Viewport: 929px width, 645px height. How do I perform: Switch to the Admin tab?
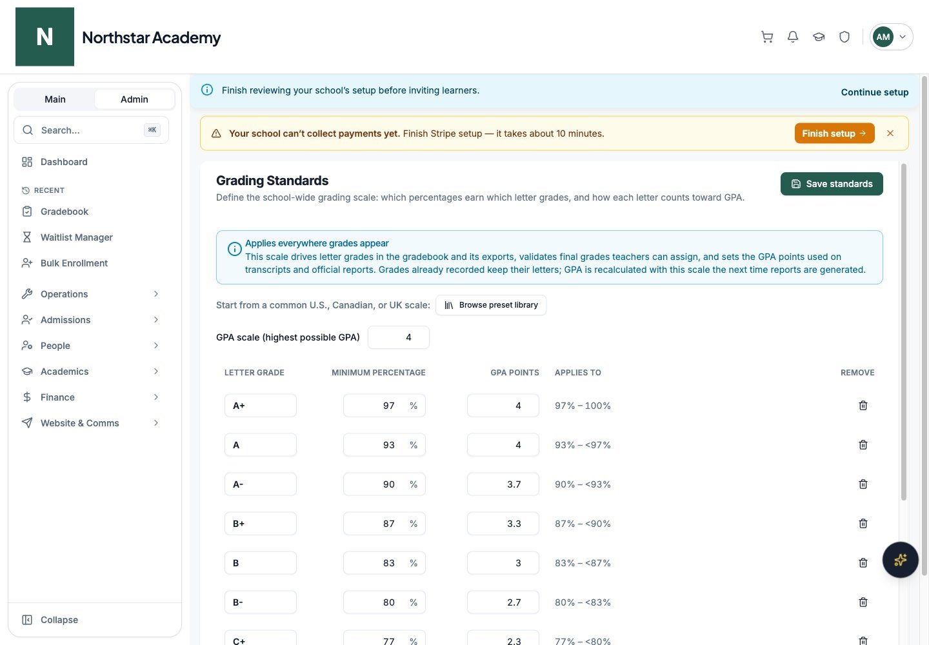point(134,99)
